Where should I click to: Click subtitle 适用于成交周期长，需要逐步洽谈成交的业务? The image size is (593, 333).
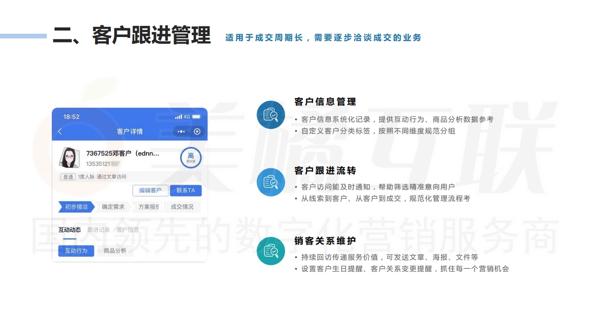tap(323, 37)
